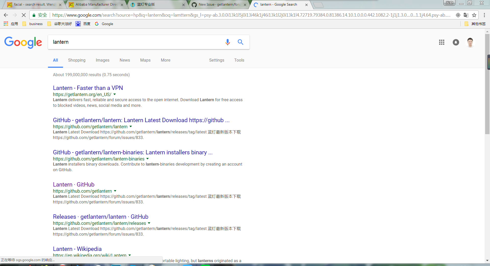Open GitHub lantern-binaries installers result
The width and height of the screenshot is (490, 266).
click(133, 152)
